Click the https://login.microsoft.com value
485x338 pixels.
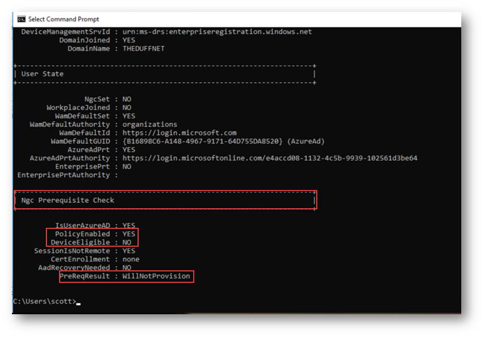click(x=179, y=133)
